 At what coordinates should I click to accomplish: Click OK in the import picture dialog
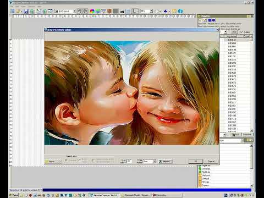[x=196, y=161]
